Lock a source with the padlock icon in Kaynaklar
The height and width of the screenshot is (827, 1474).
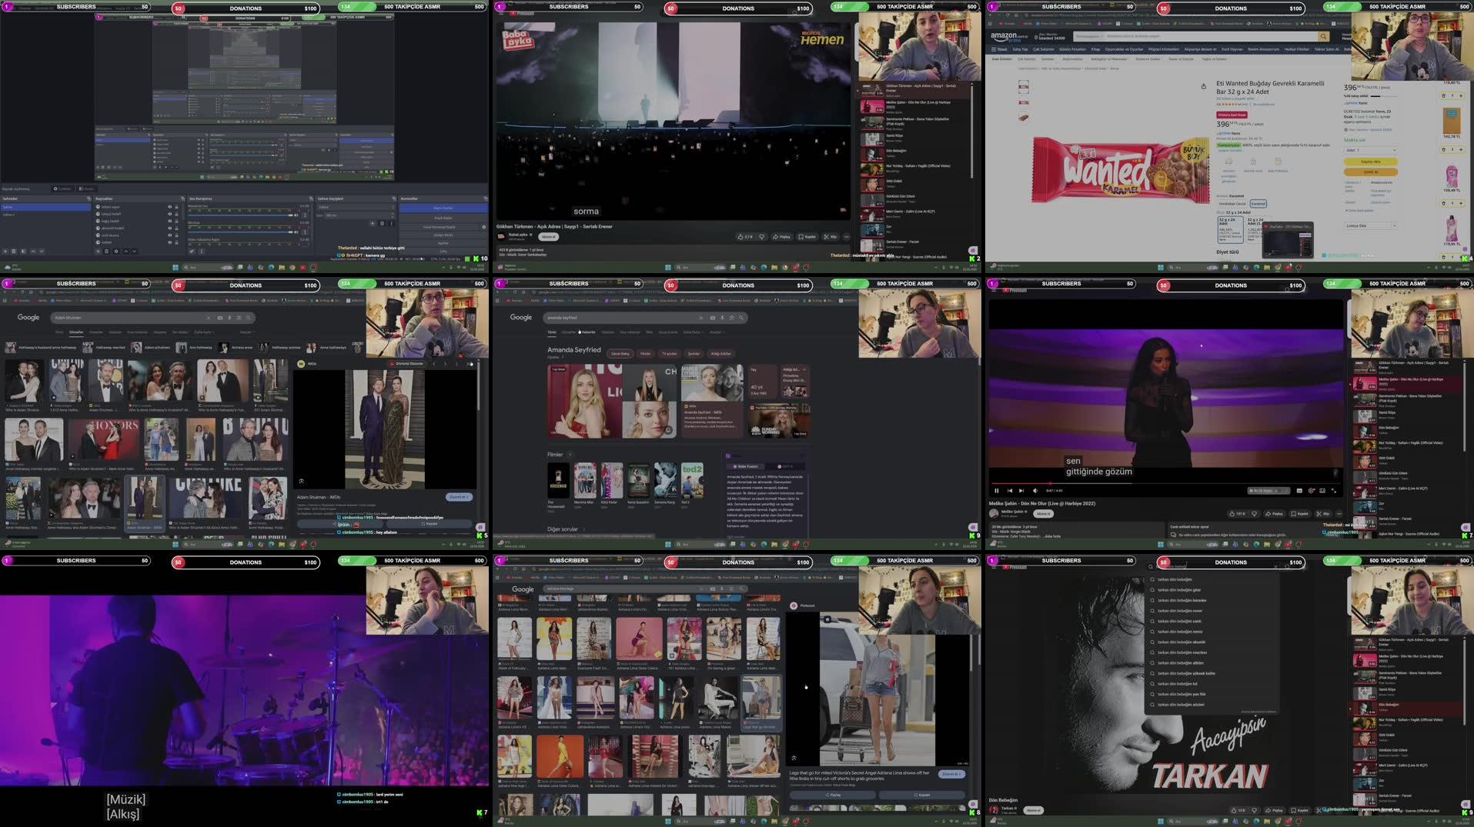[x=176, y=207]
